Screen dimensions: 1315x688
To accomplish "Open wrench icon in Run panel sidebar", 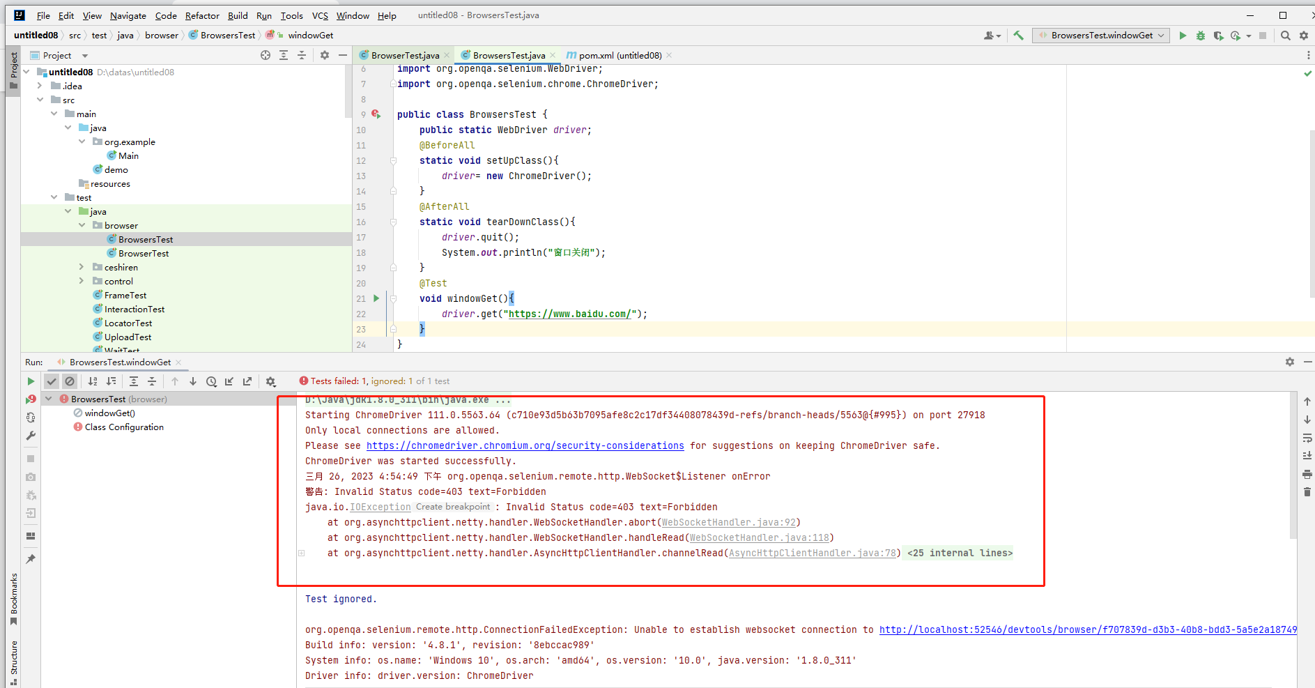I will 31,436.
